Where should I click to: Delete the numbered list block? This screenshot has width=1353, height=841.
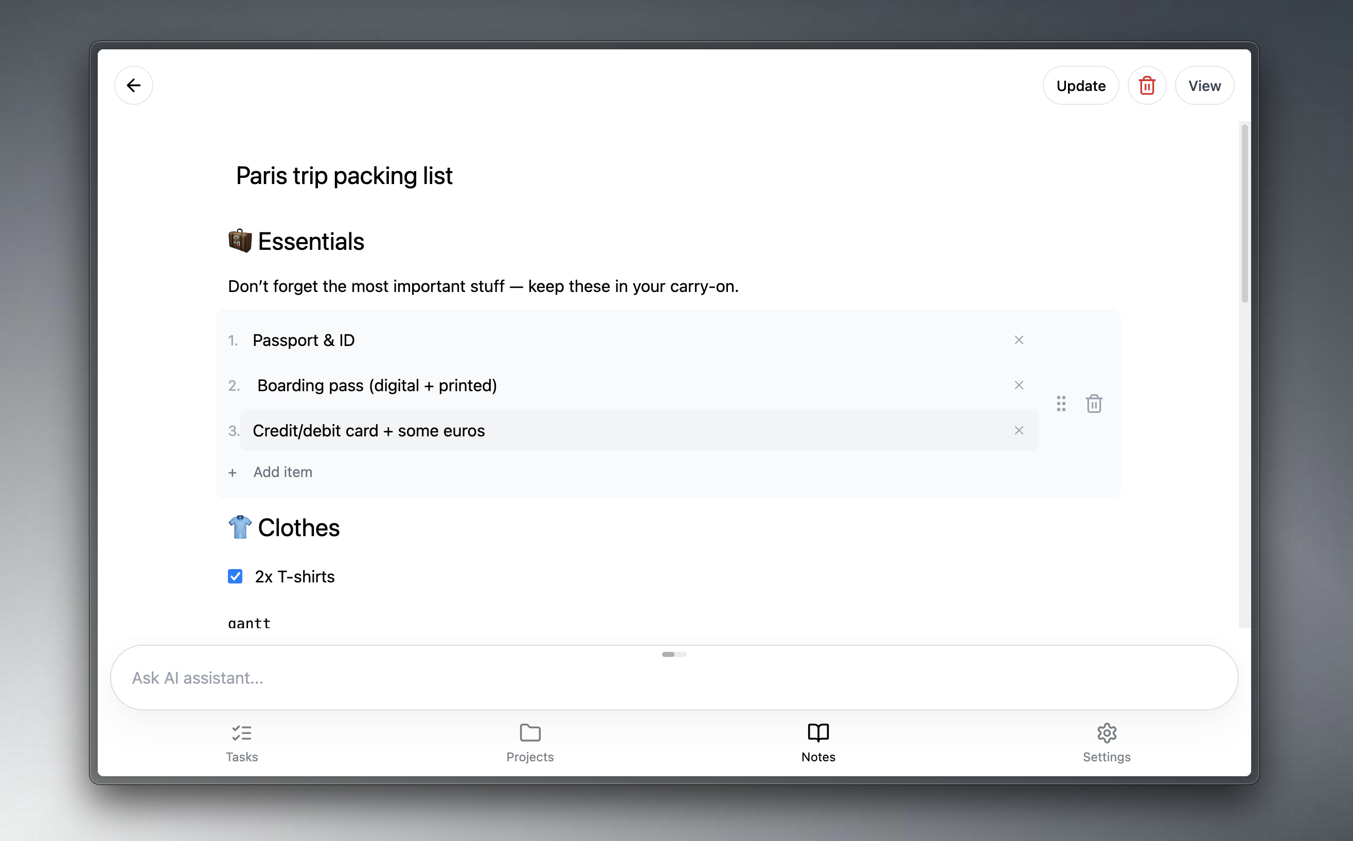[1094, 404]
